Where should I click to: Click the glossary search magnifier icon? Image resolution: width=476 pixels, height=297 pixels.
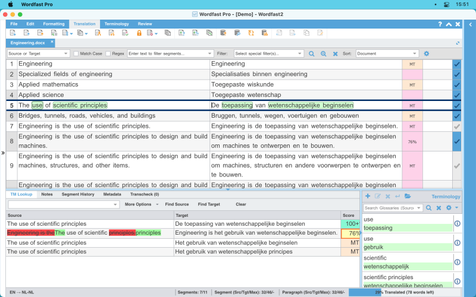click(x=428, y=208)
